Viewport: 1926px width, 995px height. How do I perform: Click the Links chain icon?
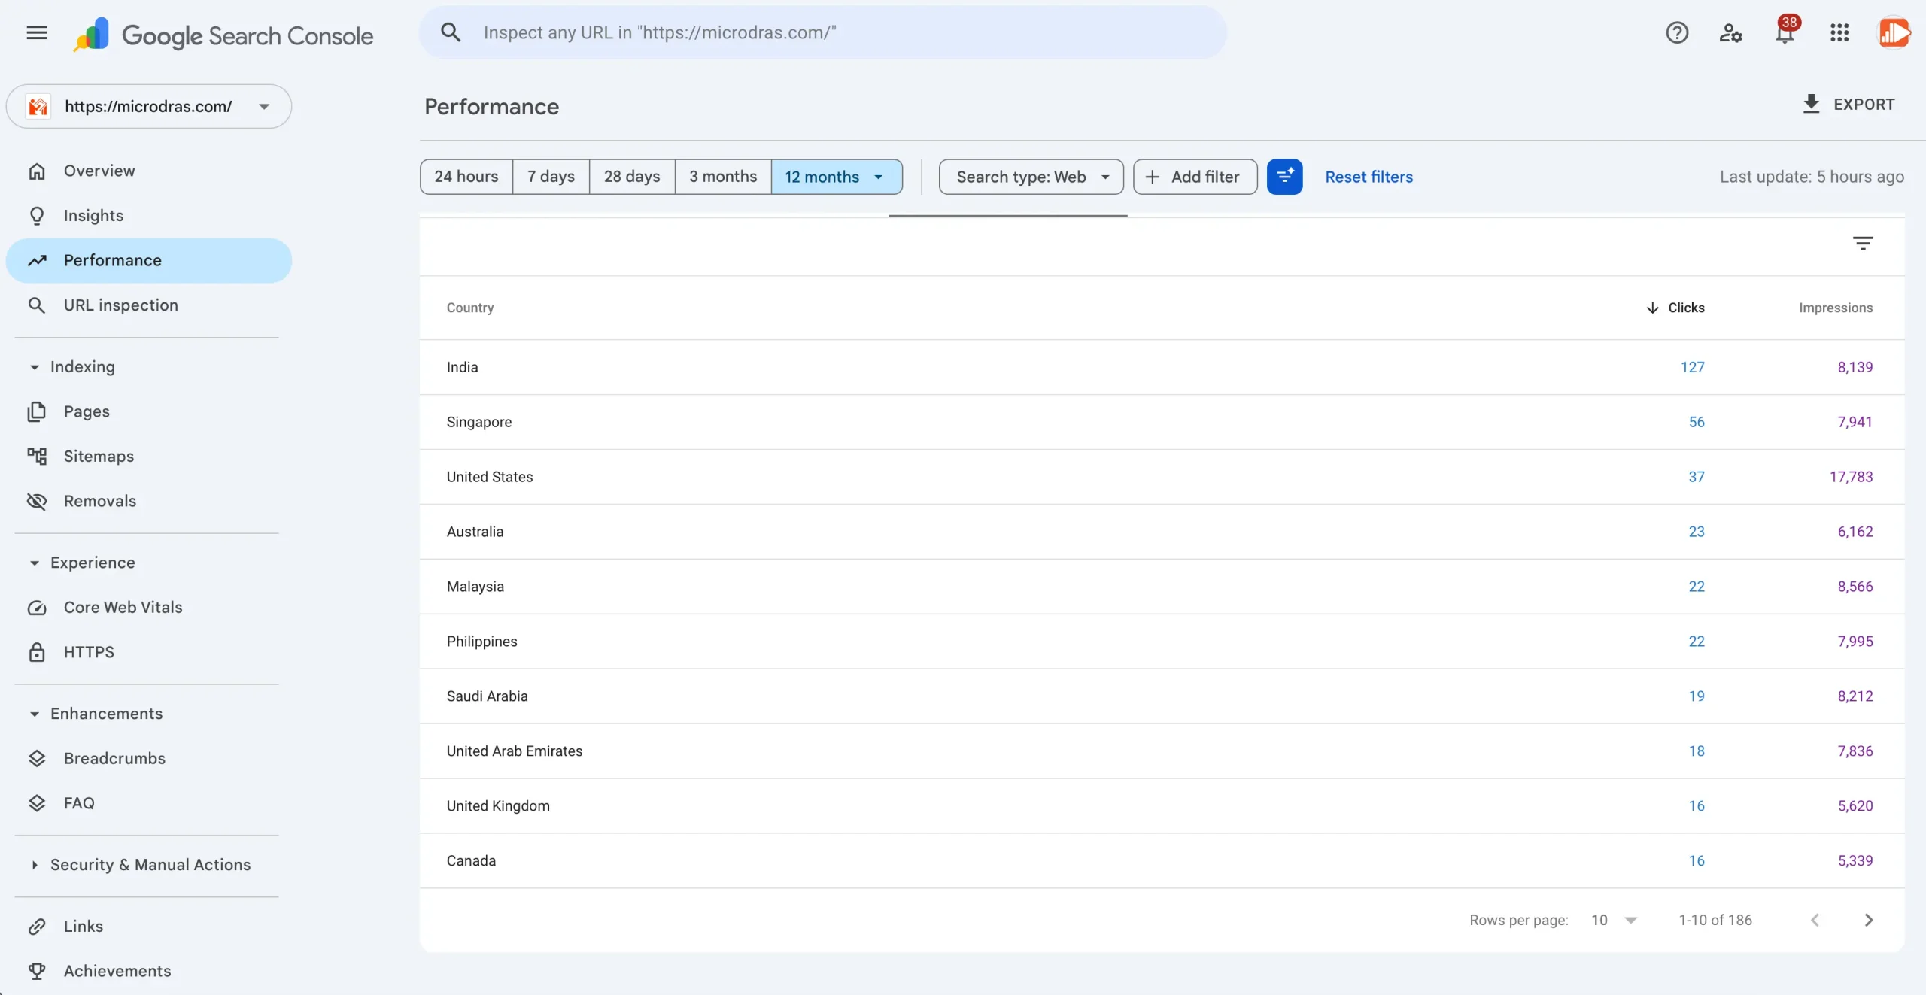37,927
